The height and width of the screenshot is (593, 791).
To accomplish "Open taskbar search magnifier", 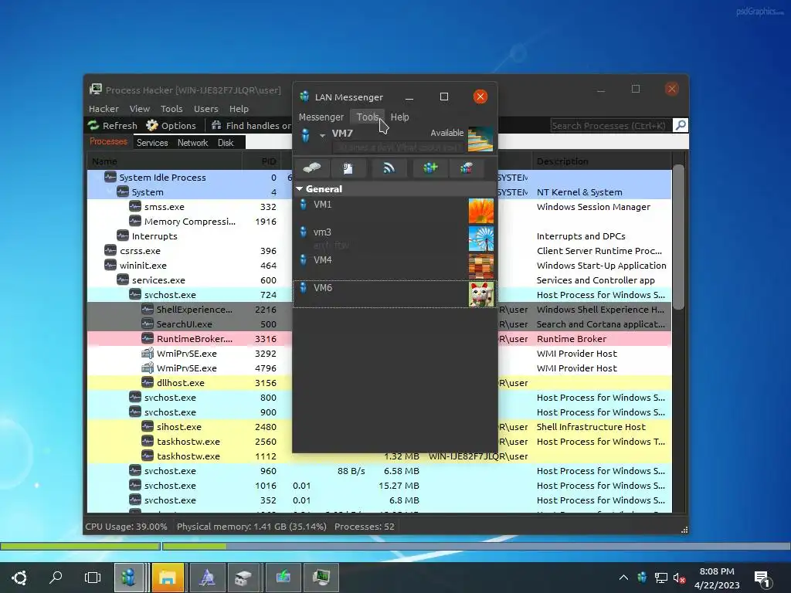I will pos(56,578).
